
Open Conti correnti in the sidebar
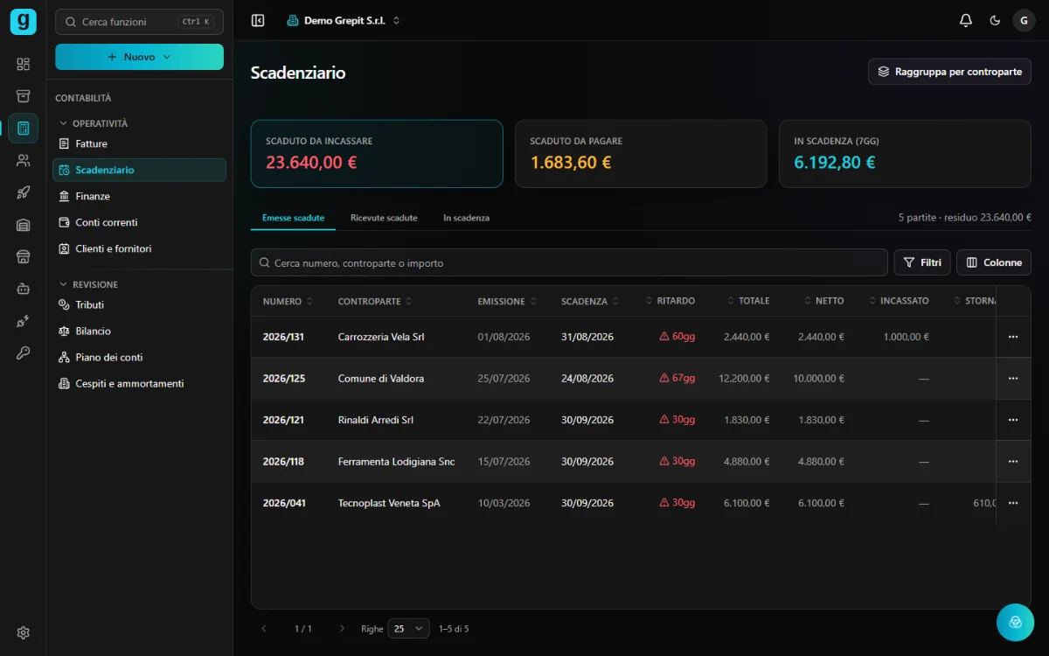140,222
